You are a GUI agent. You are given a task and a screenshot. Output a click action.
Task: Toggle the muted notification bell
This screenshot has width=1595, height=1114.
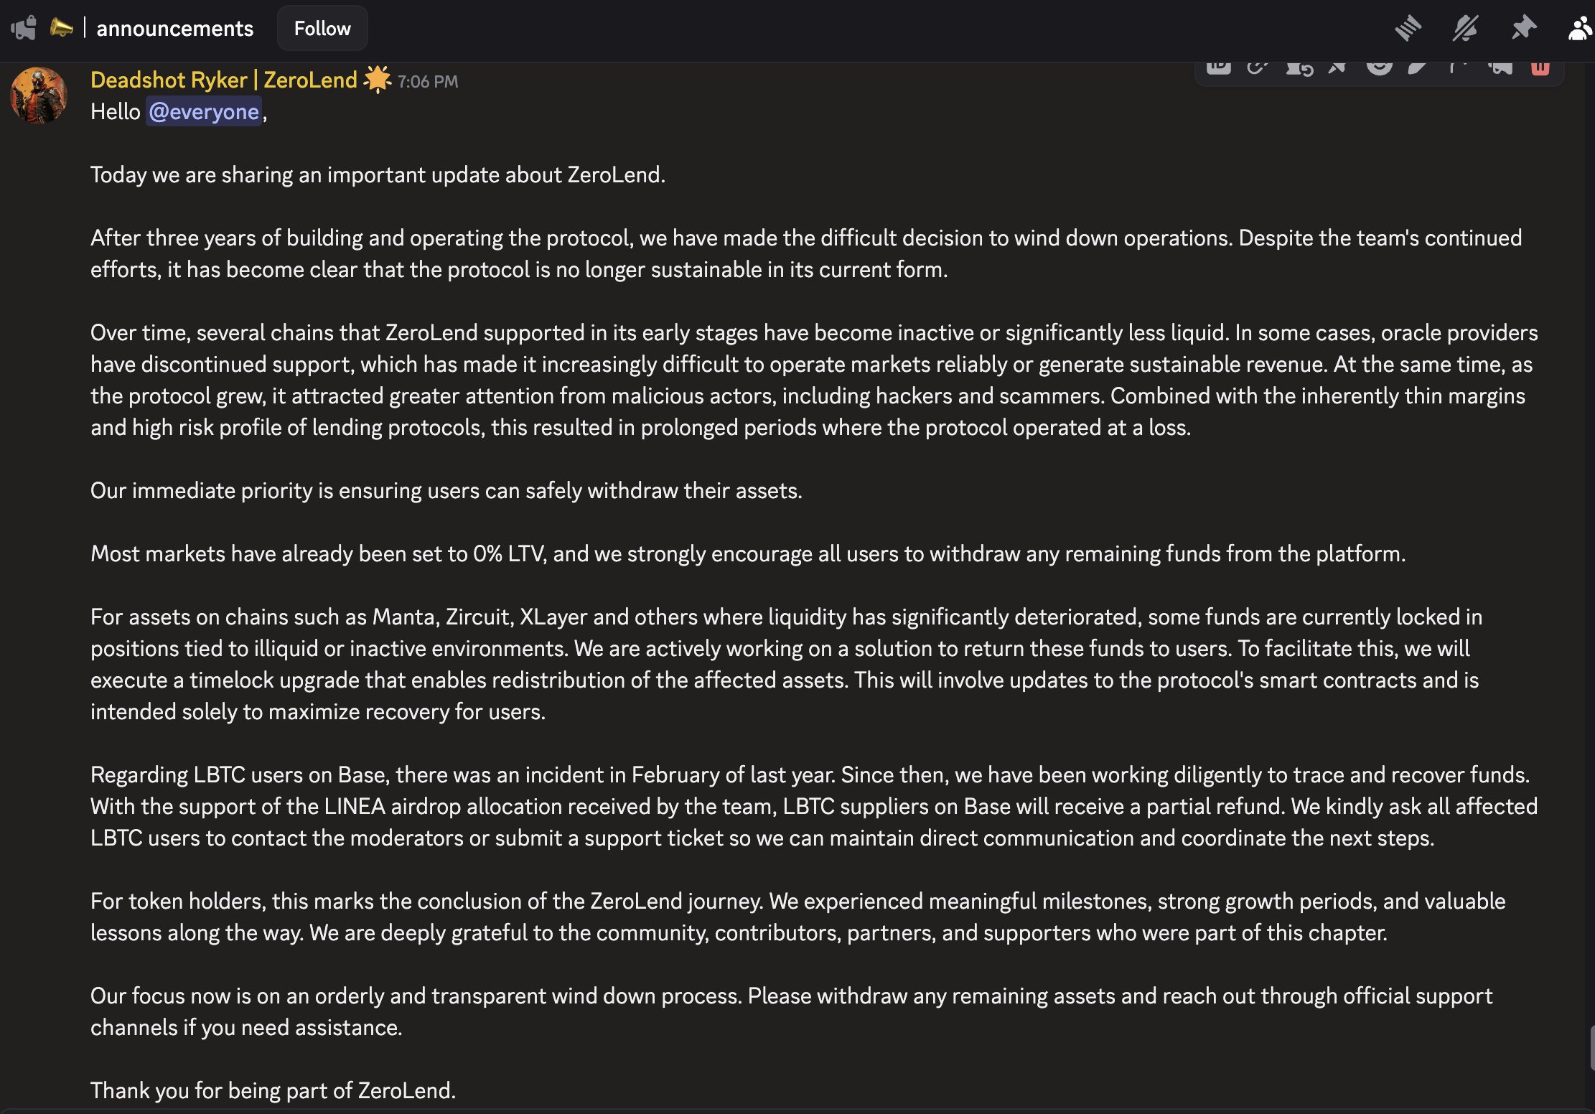1465,29
